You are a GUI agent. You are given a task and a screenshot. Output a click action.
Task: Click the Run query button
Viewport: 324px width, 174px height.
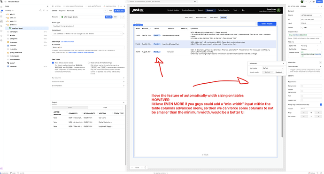[119, 11]
